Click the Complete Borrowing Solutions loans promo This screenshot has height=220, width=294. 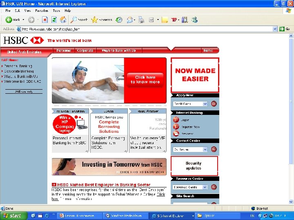(x=109, y=124)
